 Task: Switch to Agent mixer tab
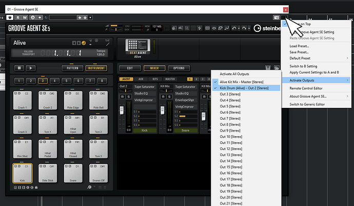click(x=126, y=79)
